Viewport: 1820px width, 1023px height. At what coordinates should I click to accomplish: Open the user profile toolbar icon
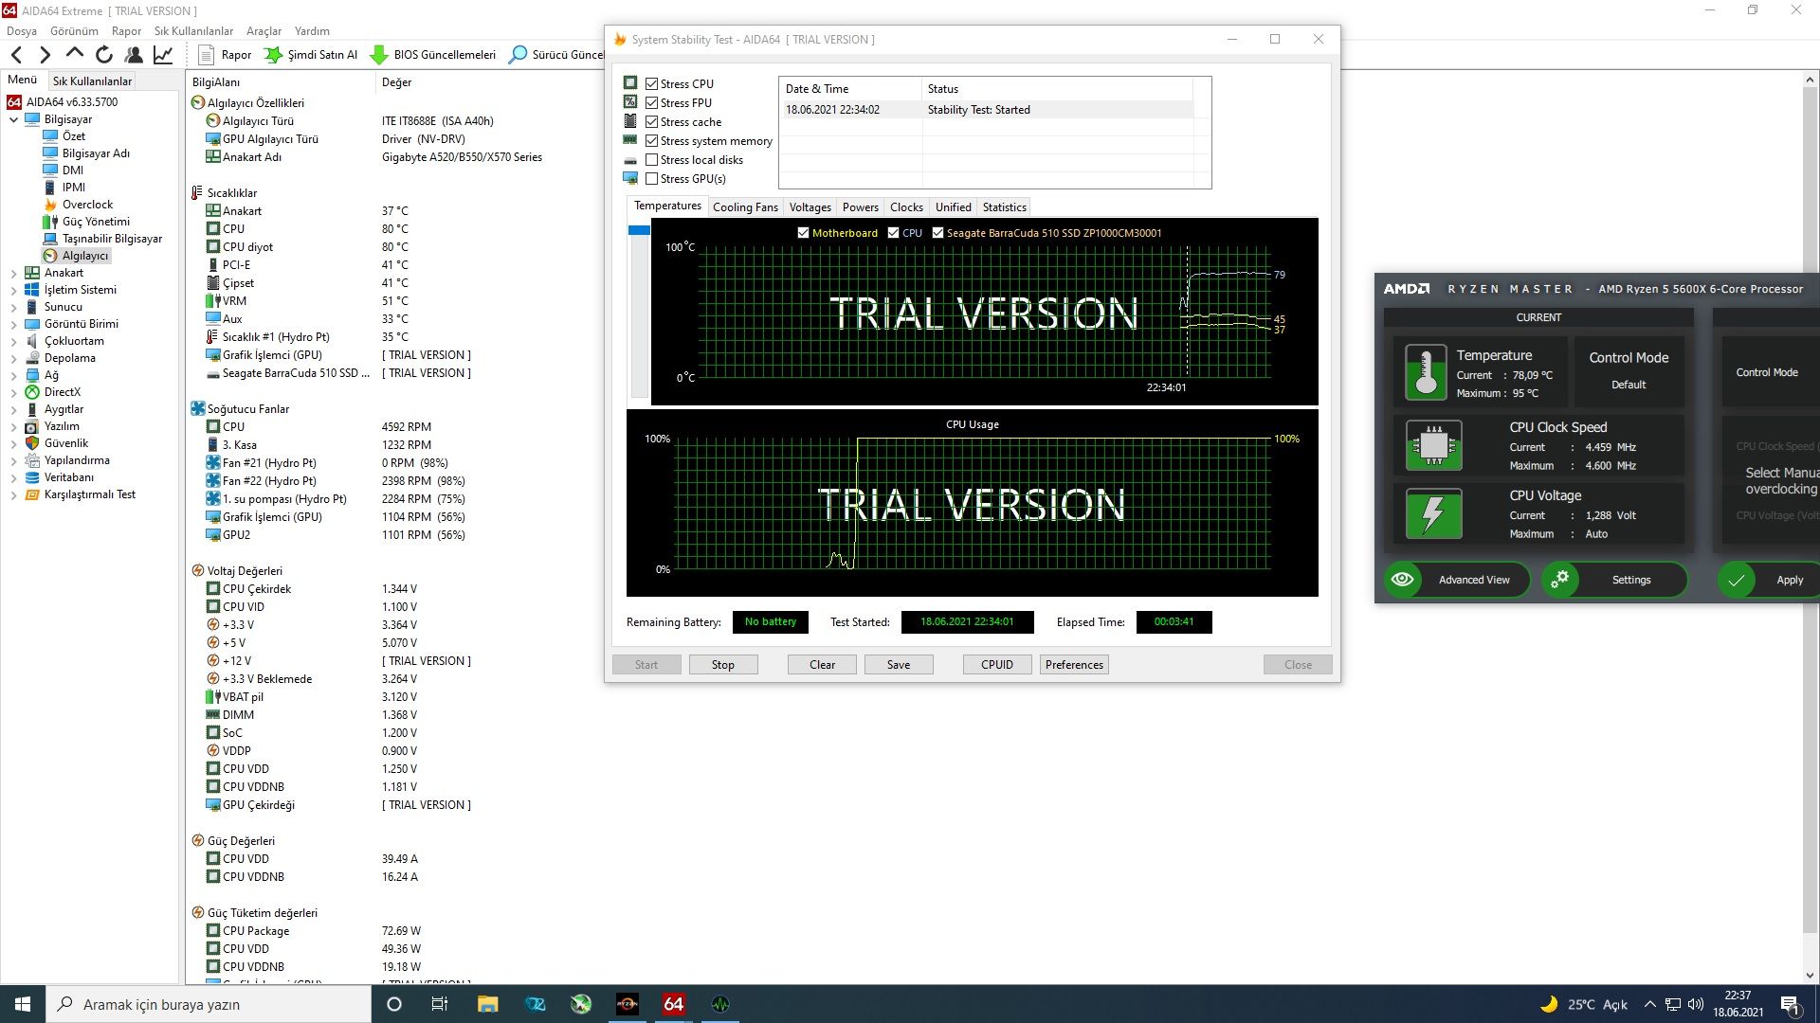[134, 55]
